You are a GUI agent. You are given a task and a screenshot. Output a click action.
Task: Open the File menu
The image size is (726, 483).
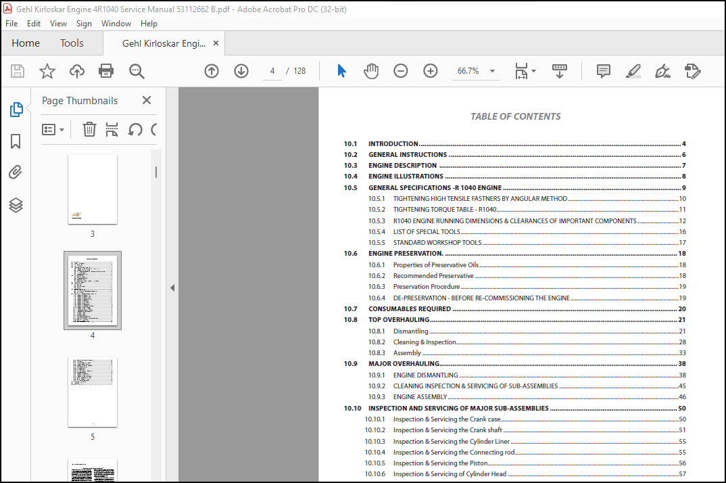click(11, 24)
